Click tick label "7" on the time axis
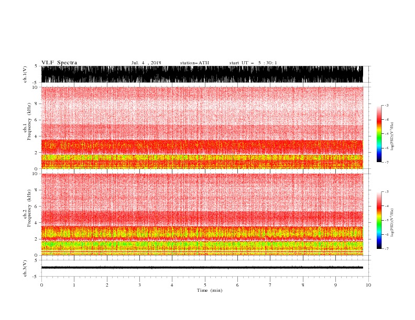The image size is (415, 320). coord(270,285)
